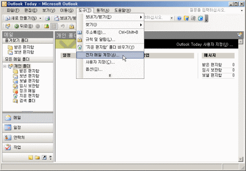This screenshot has height=171, width=246.
Task: Click the blue help question mark icon
Action: tap(179, 18)
